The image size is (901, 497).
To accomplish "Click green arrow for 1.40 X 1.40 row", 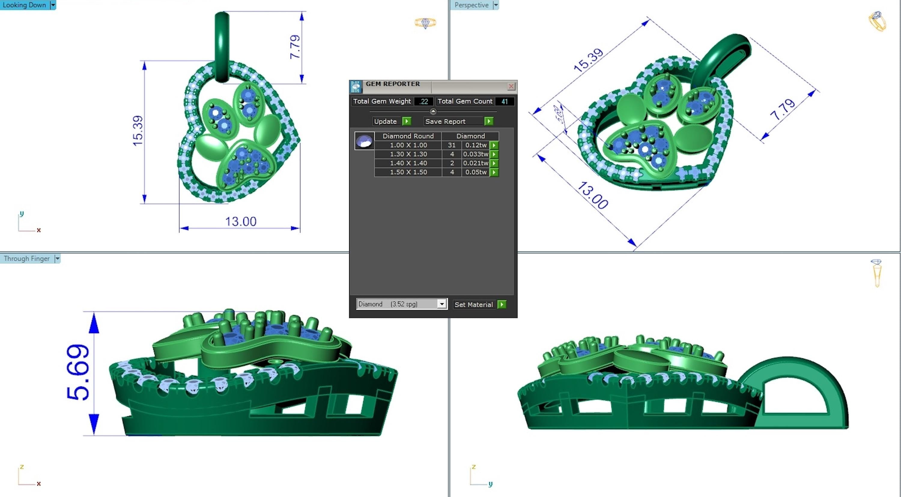I will tap(494, 163).
